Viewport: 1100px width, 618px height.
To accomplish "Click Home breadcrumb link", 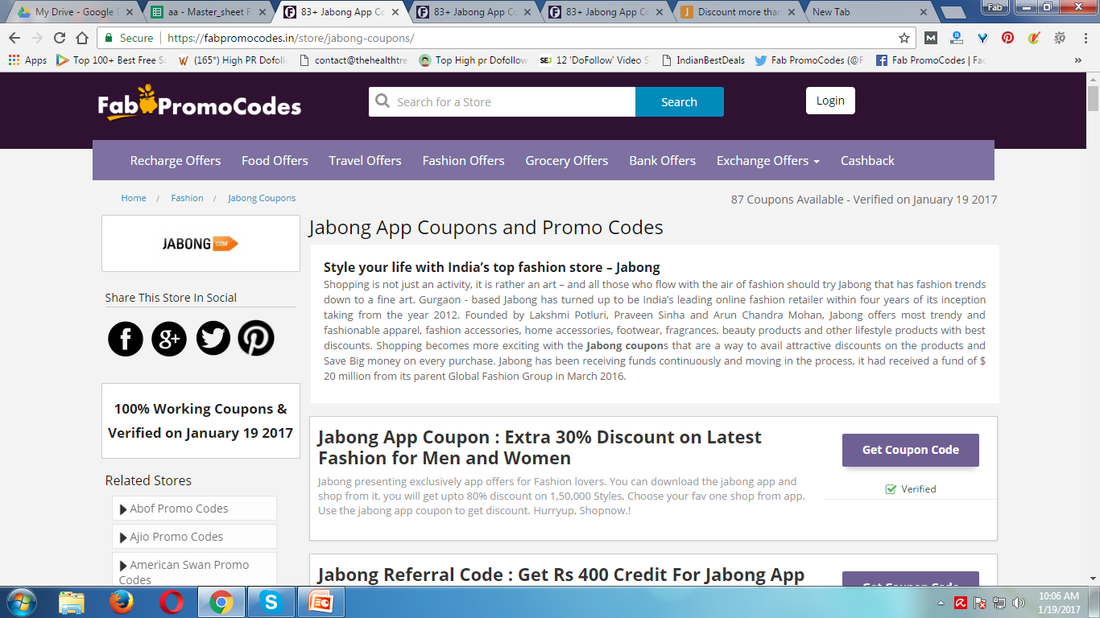I will click(x=134, y=198).
